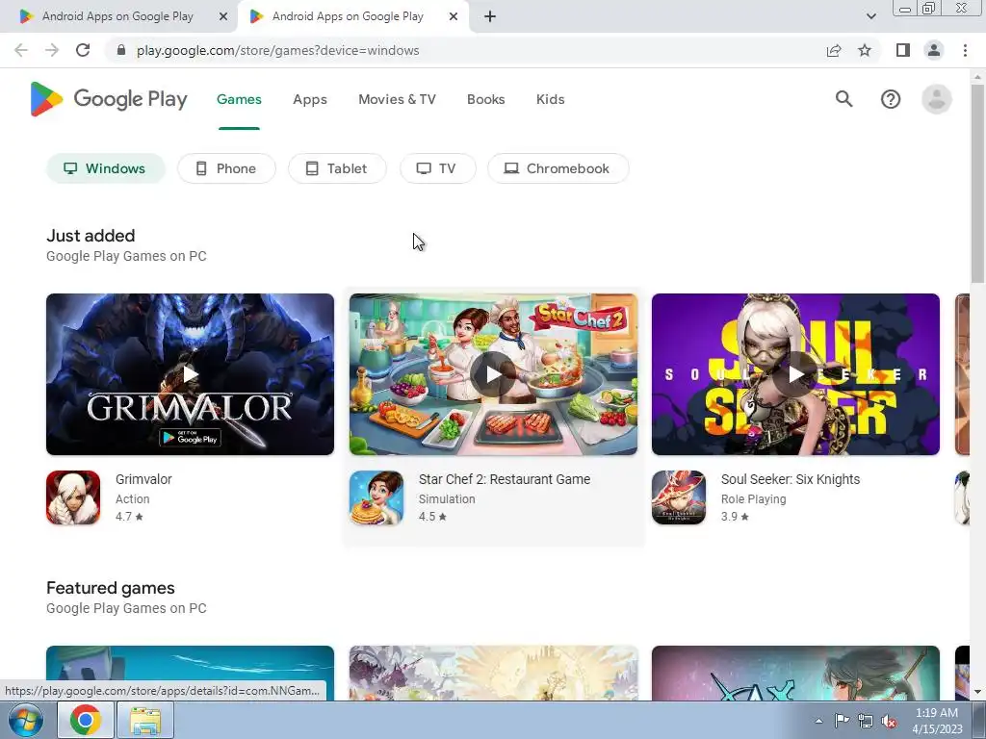This screenshot has height=739, width=986.
Task: Click the muted volume tray icon
Action: (889, 721)
